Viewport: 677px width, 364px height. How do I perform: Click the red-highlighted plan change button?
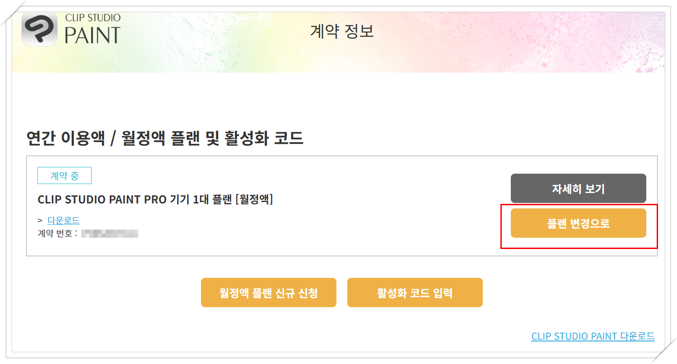tap(578, 223)
